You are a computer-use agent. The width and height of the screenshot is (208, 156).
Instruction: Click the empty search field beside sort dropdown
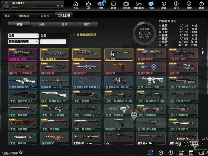[x=53, y=42]
